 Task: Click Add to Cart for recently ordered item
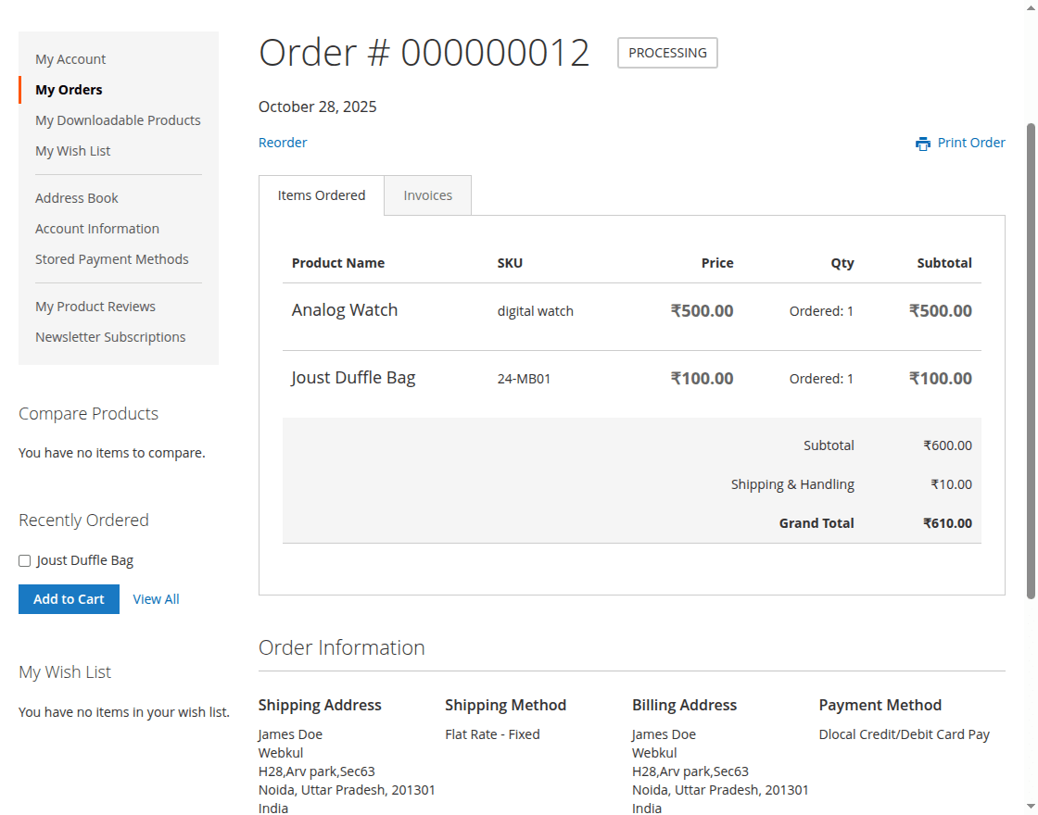pos(69,598)
